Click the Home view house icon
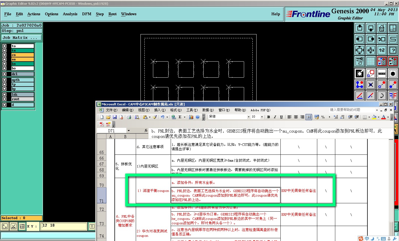 [382, 28]
